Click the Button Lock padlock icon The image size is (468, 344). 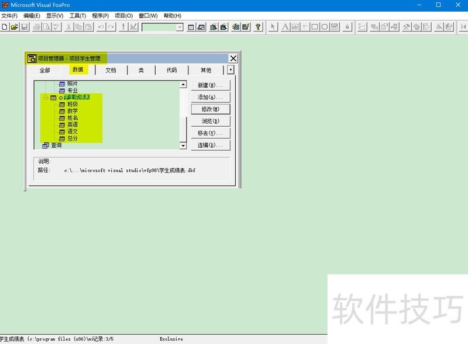pos(347,27)
